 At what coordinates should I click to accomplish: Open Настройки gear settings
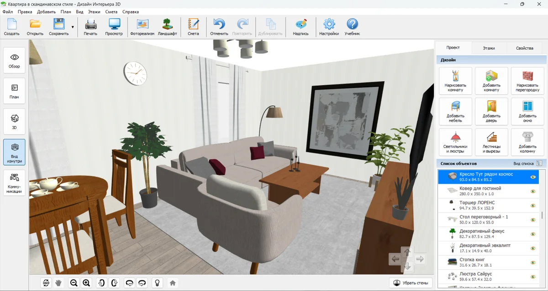[x=329, y=27]
